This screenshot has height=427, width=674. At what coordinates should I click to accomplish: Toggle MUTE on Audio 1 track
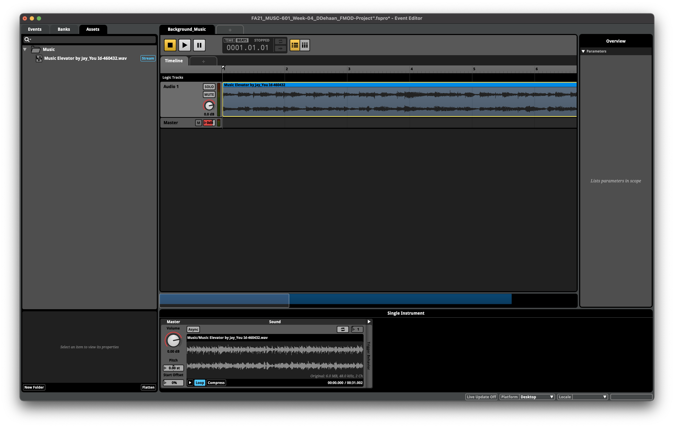[209, 94]
